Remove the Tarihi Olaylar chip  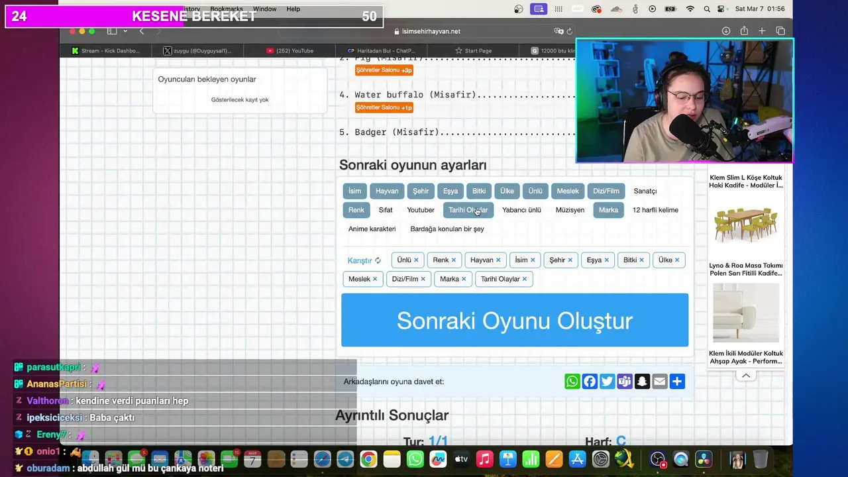[525, 279]
